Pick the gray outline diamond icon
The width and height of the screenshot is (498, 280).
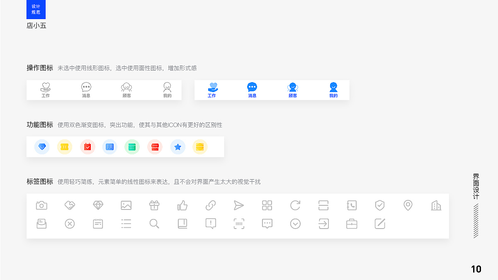coord(98,205)
